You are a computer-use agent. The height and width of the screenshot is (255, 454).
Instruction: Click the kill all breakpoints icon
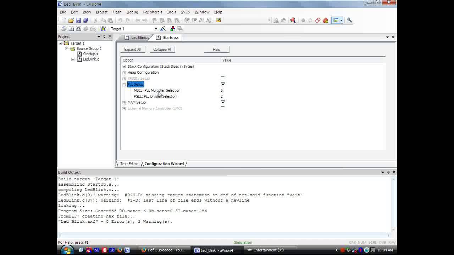325,20
